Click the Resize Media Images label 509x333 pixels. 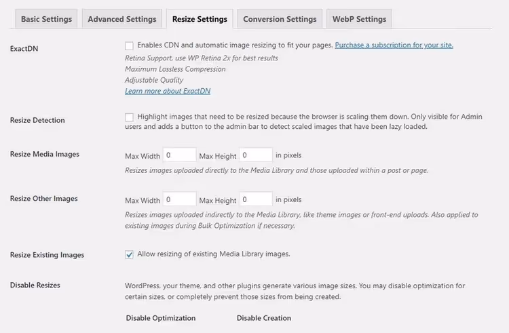point(45,155)
